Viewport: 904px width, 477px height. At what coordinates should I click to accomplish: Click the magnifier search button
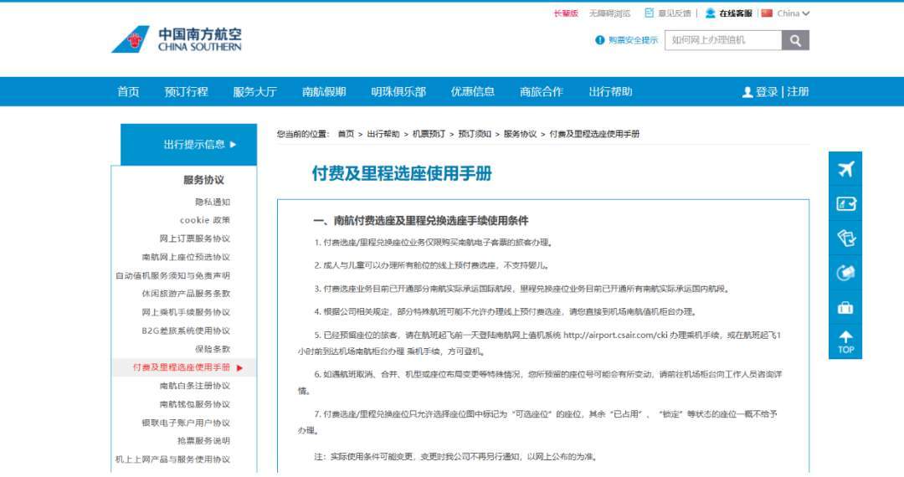[x=795, y=40]
